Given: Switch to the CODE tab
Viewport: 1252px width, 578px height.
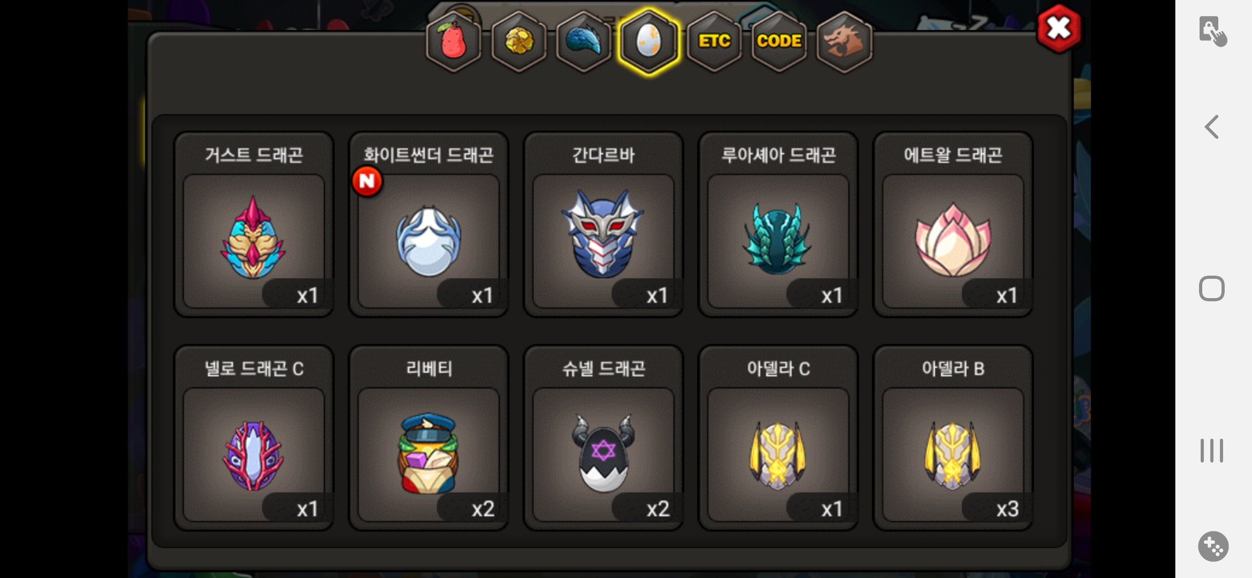Looking at the screenshot, I should tap(779, 42).
